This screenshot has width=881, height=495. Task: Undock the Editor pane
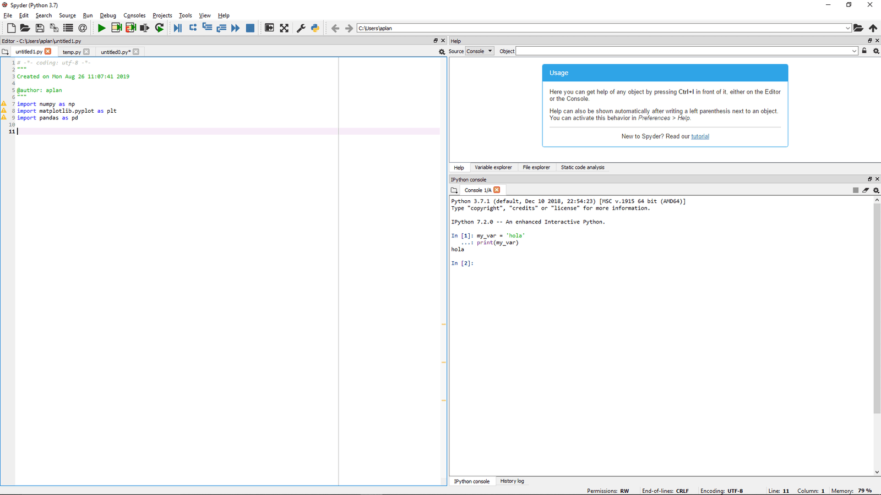coord(434,40)
